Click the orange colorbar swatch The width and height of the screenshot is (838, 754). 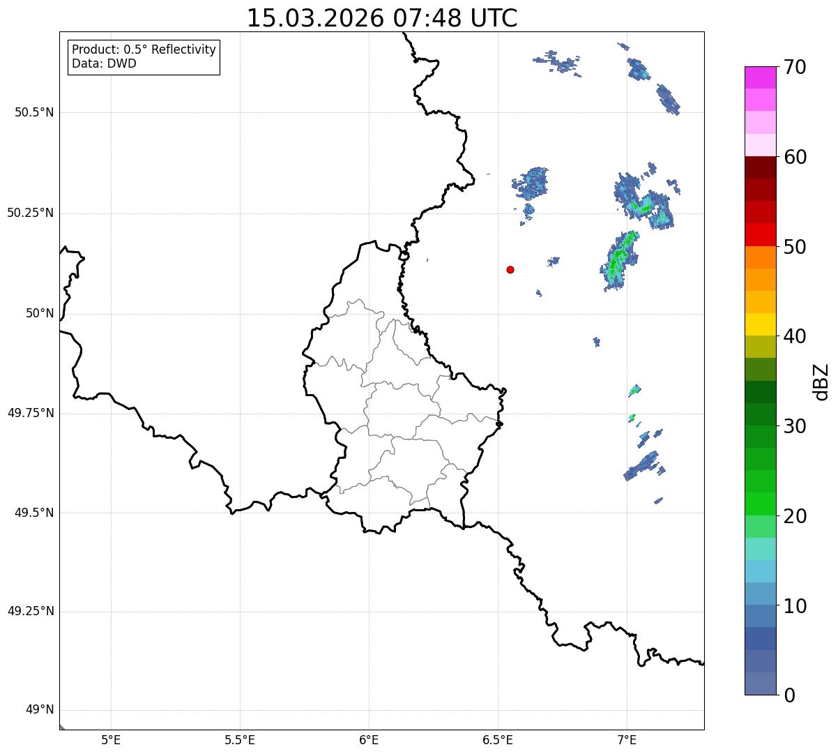(760, 257)
